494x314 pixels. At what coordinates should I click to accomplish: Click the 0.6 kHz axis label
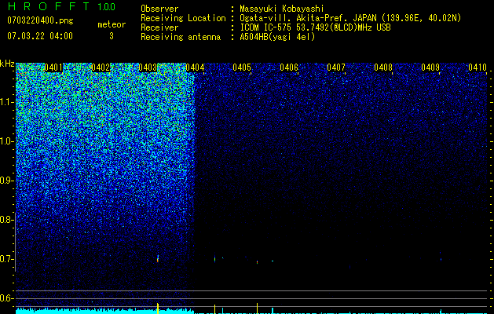click(6, 298)
